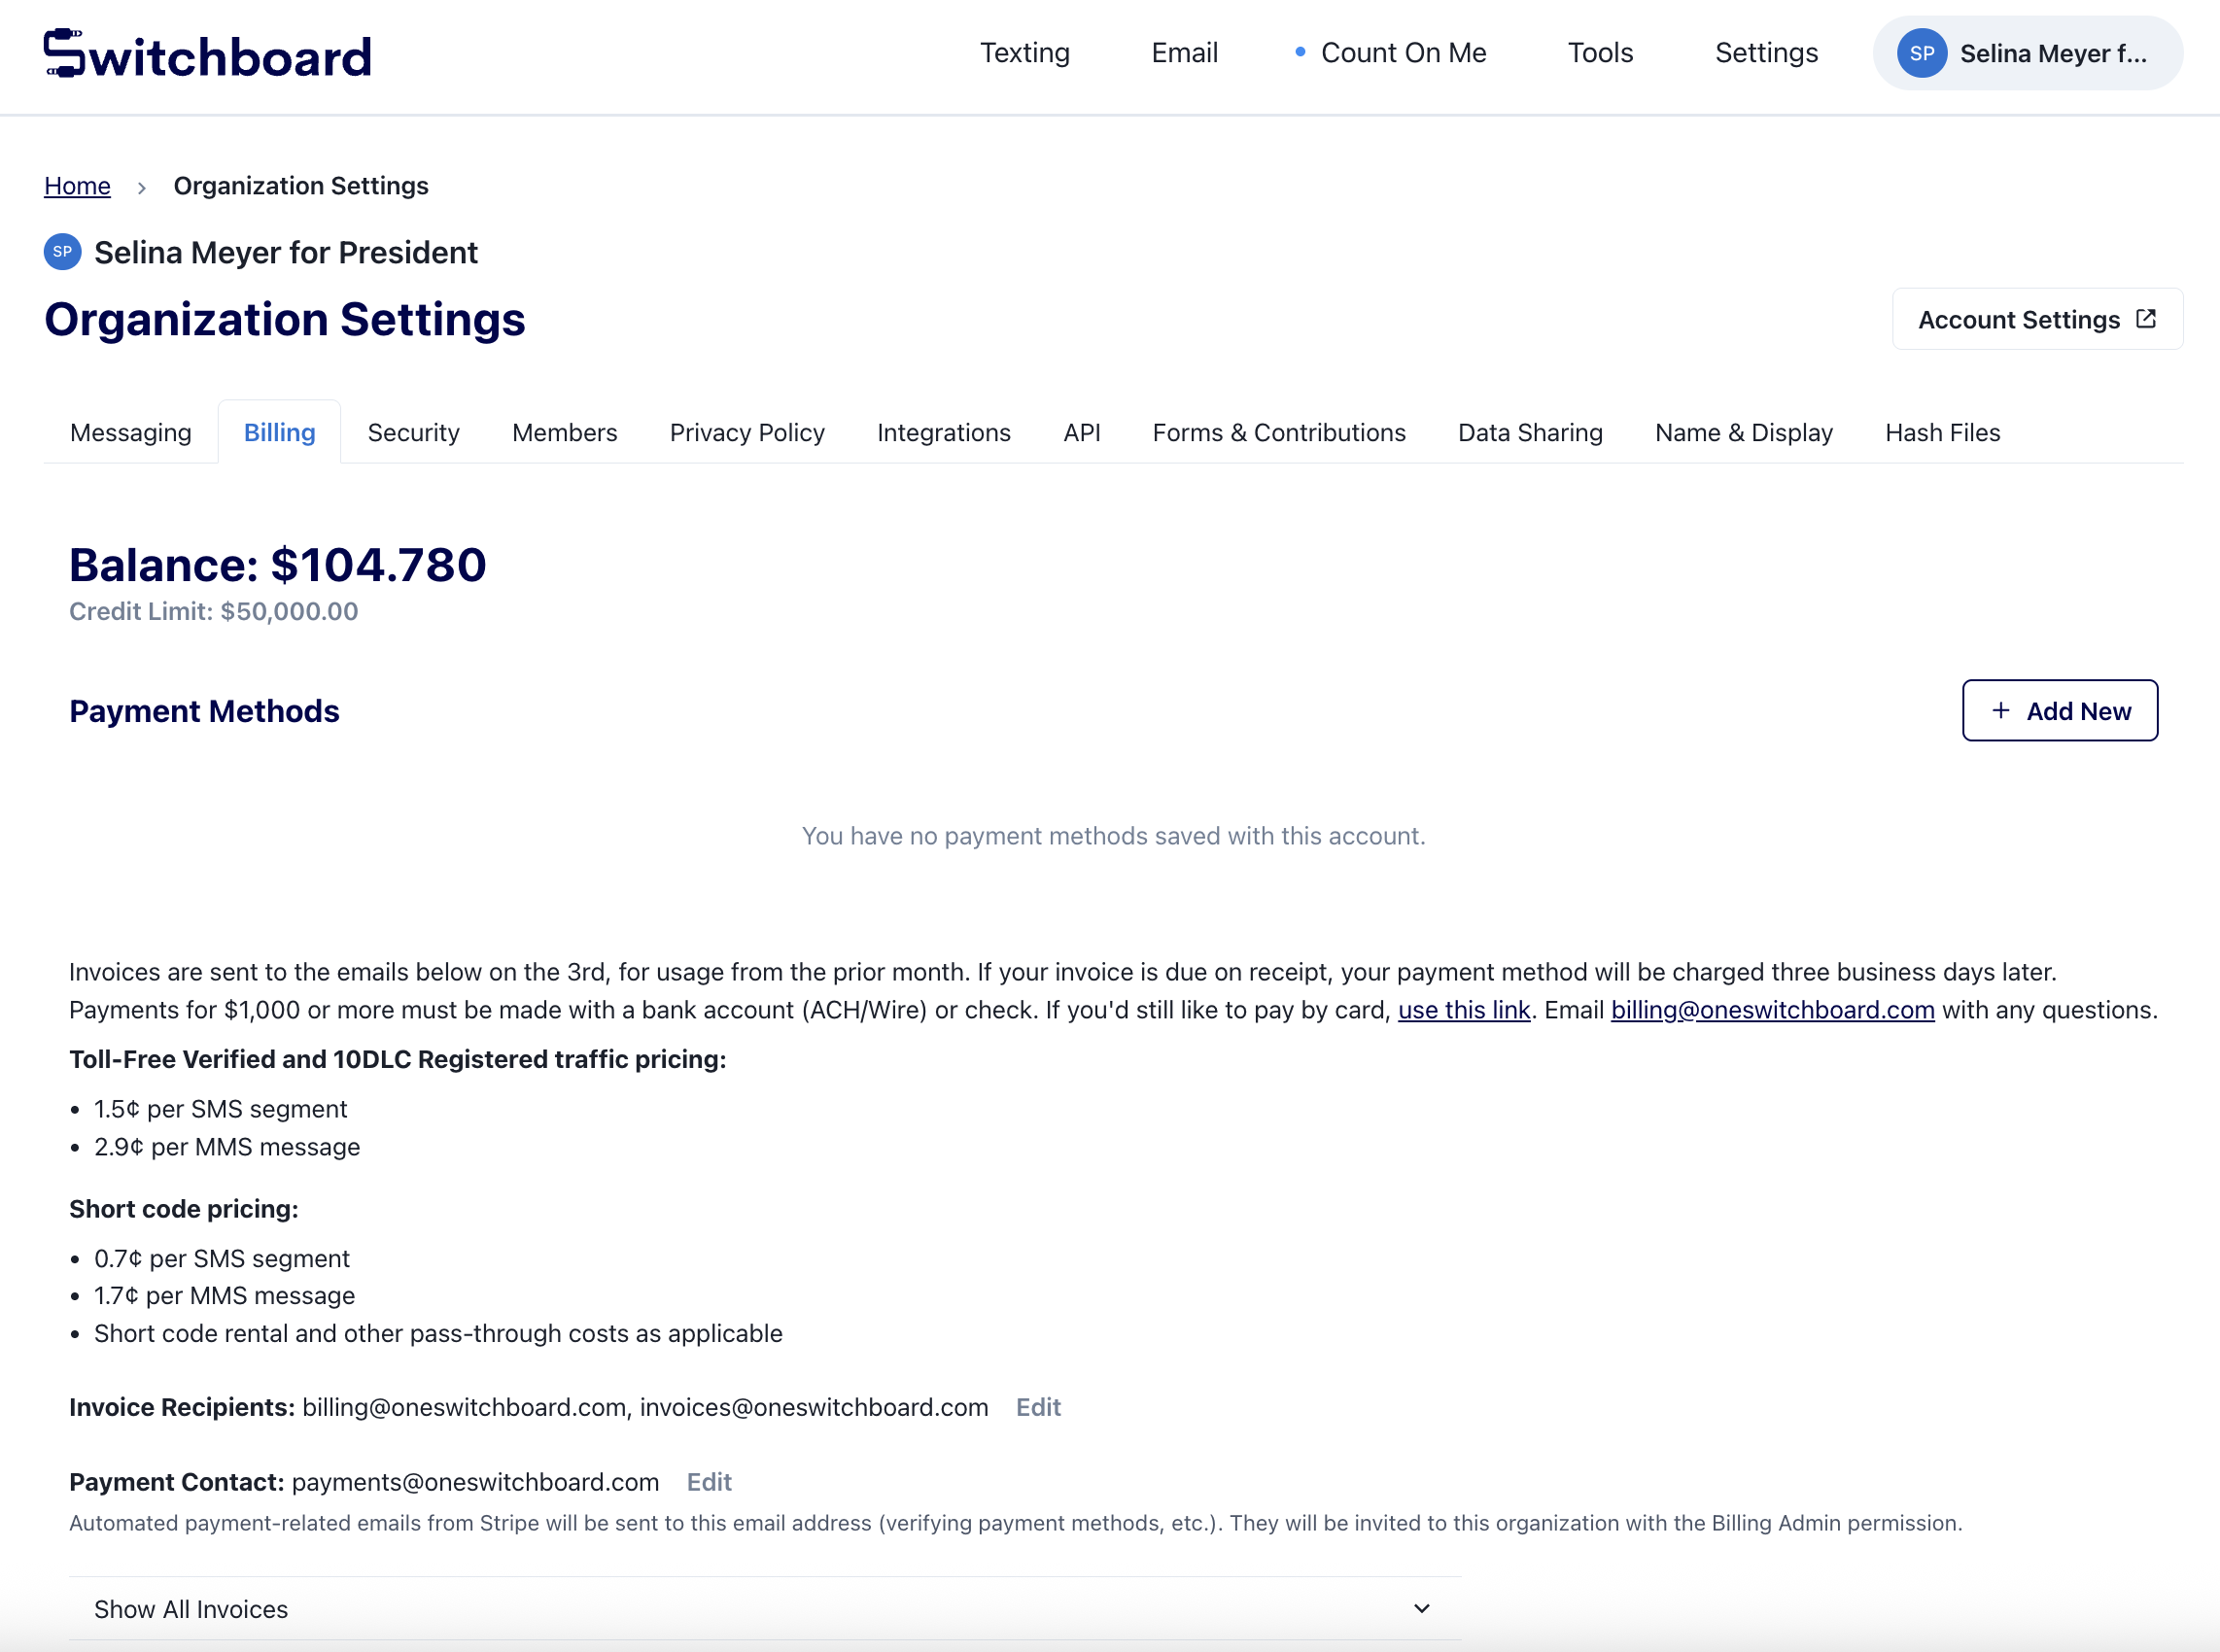Expand the Show All Invoices section

[765, 1608]
